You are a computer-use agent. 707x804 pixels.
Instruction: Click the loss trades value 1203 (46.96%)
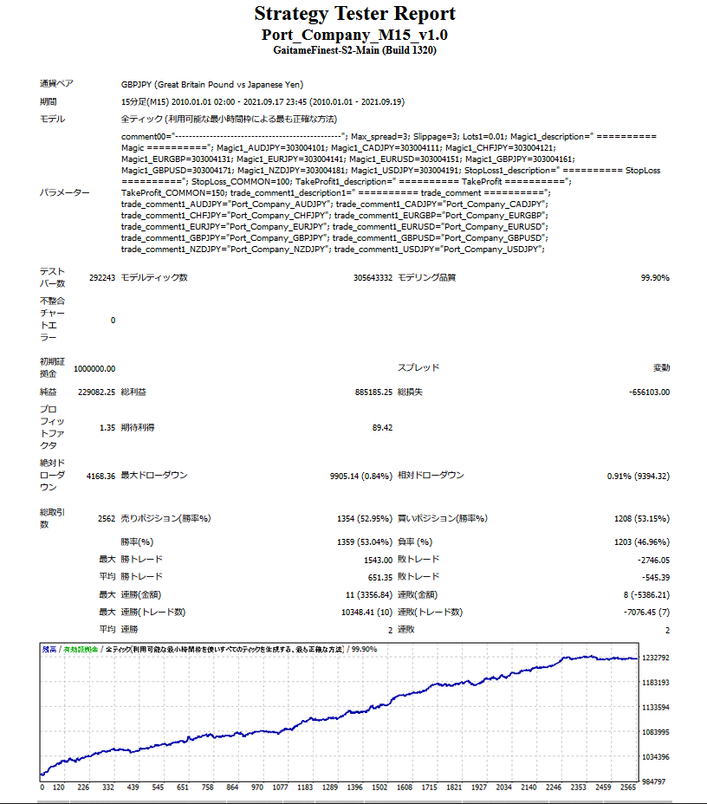[642, 542]
